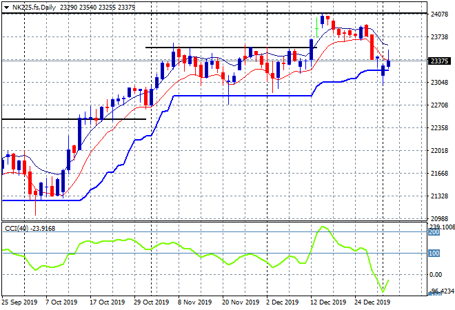Click the 24078 price axis label
The image size is (455, 310).
coord(439,14)
